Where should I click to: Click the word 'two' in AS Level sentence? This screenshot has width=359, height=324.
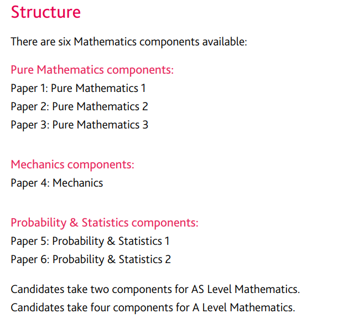[100, 289]
